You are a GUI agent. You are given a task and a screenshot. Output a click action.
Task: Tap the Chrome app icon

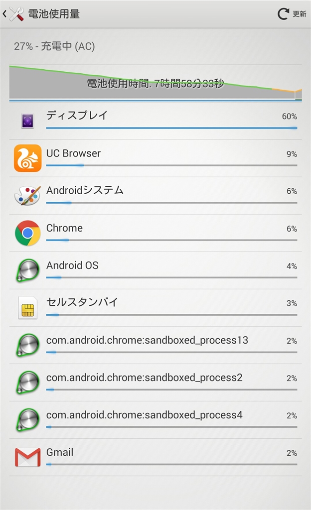27,233
